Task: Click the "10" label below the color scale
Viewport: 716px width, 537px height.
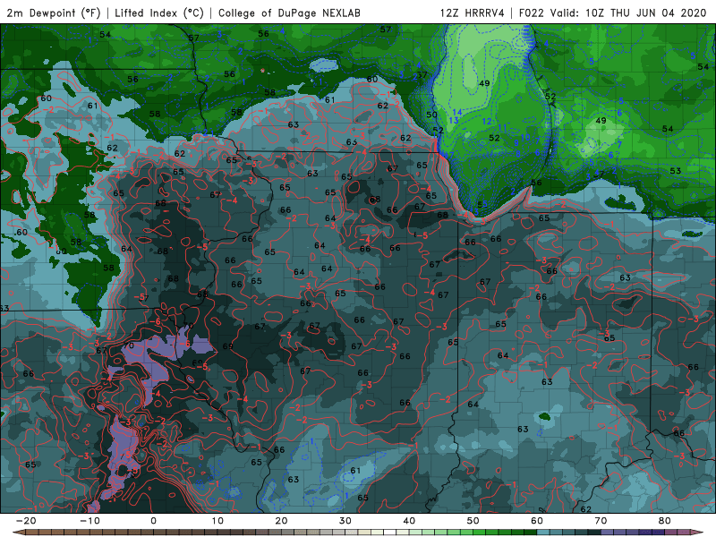Action: 217,521
